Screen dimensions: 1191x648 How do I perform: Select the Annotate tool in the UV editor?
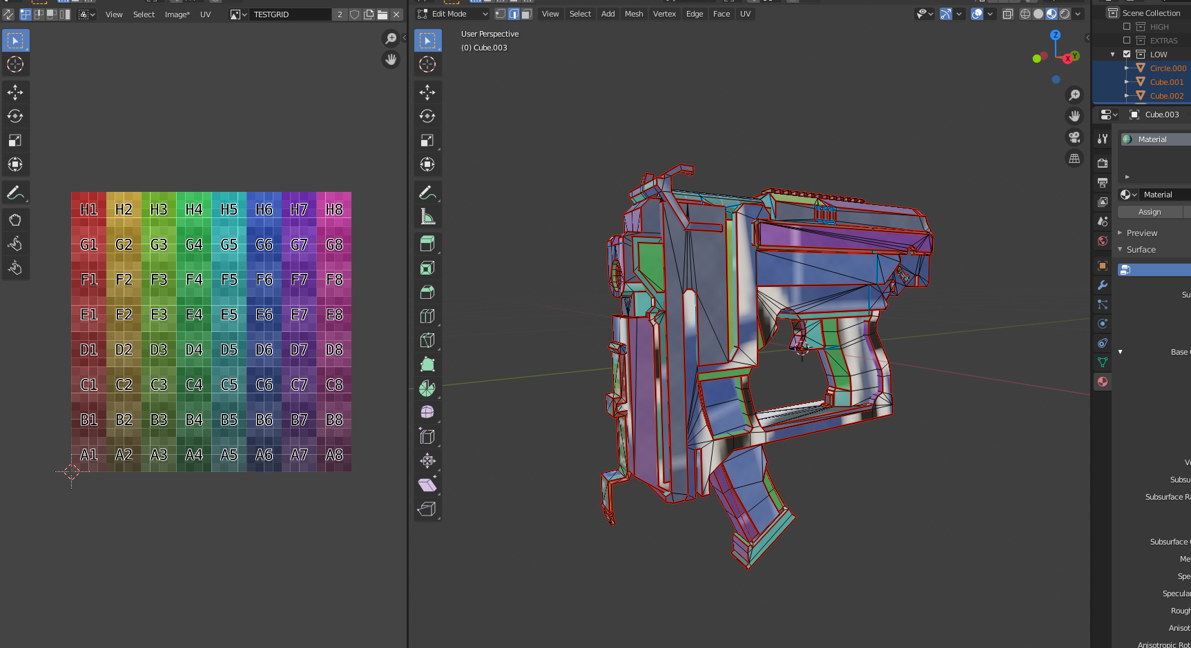click(x=15, y=193)
